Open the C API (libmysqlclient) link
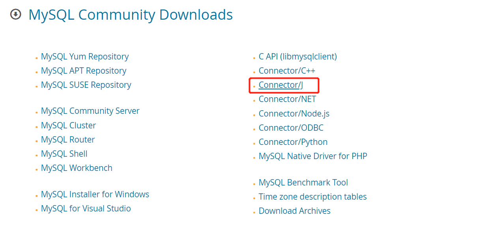The height and width of the screenshot is (239, 486). click(298, 57)
